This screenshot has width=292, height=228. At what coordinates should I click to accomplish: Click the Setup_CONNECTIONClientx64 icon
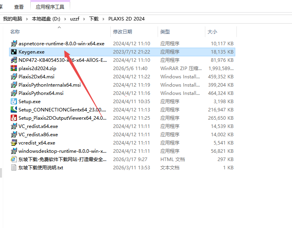coord(14,109)
